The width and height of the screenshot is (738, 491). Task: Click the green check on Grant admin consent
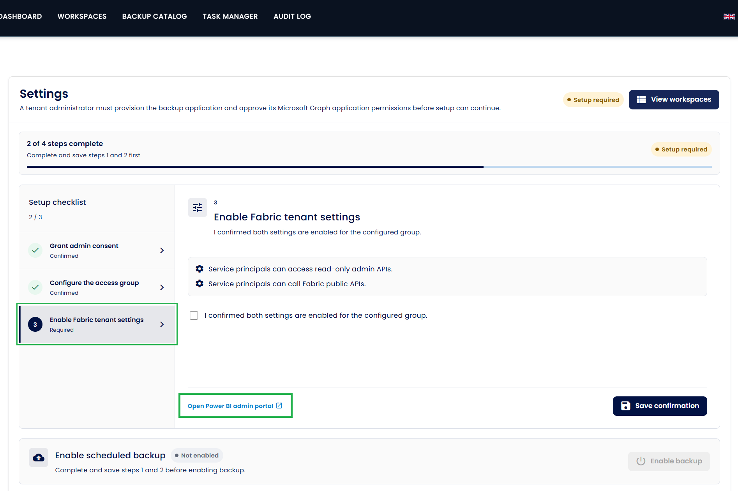click(x=35, y=250)
